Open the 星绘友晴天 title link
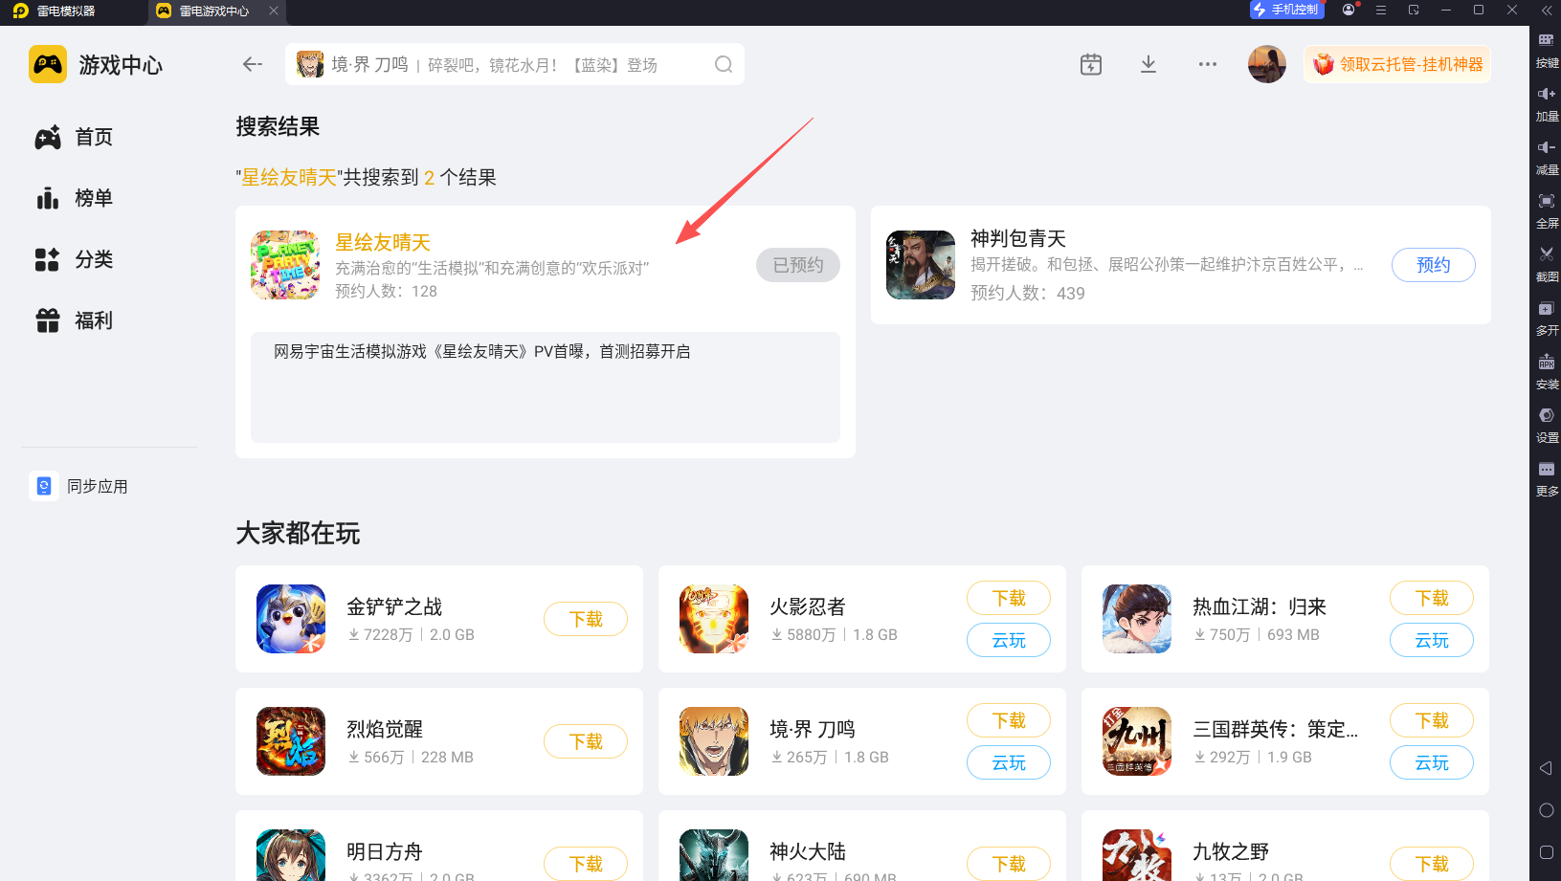 (383, 242)
